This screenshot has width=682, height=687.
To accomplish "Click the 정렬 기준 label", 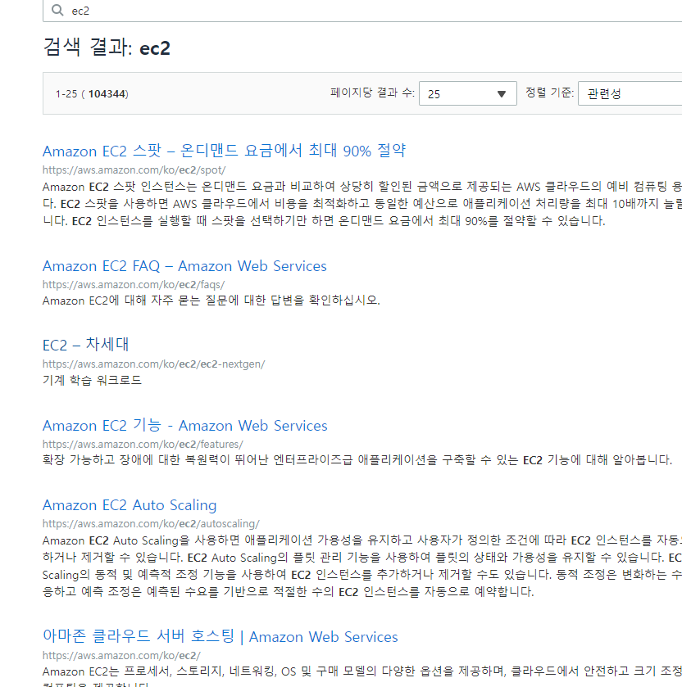I will click(x=549, y=93).
